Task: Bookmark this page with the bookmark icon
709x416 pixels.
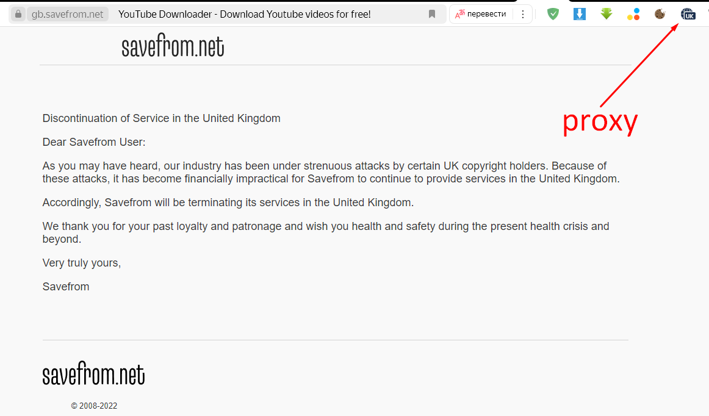Action: click(432, 14)
